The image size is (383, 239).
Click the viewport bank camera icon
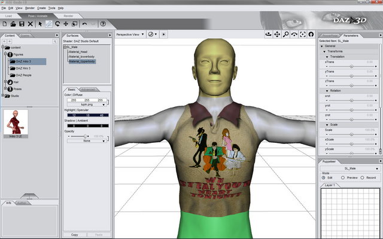[x=294, y=35]
